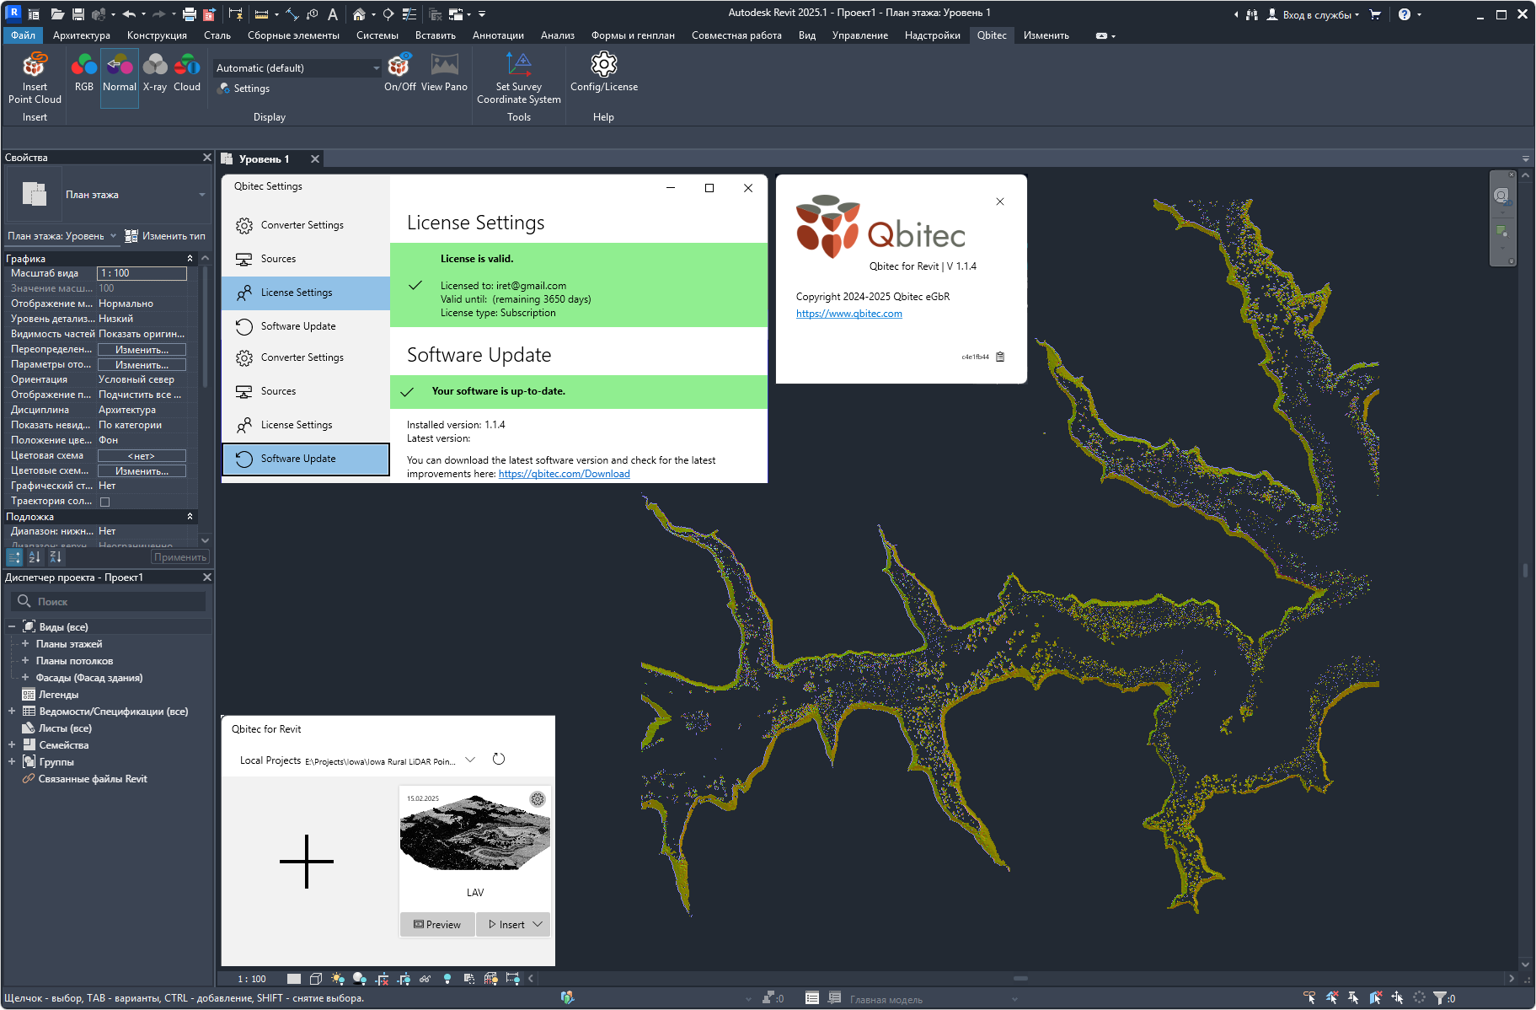Open the Цветовая схема <нет> setting
Image resolution: width=1536 pixels, height=1010 pixels.
coord(141,455)
